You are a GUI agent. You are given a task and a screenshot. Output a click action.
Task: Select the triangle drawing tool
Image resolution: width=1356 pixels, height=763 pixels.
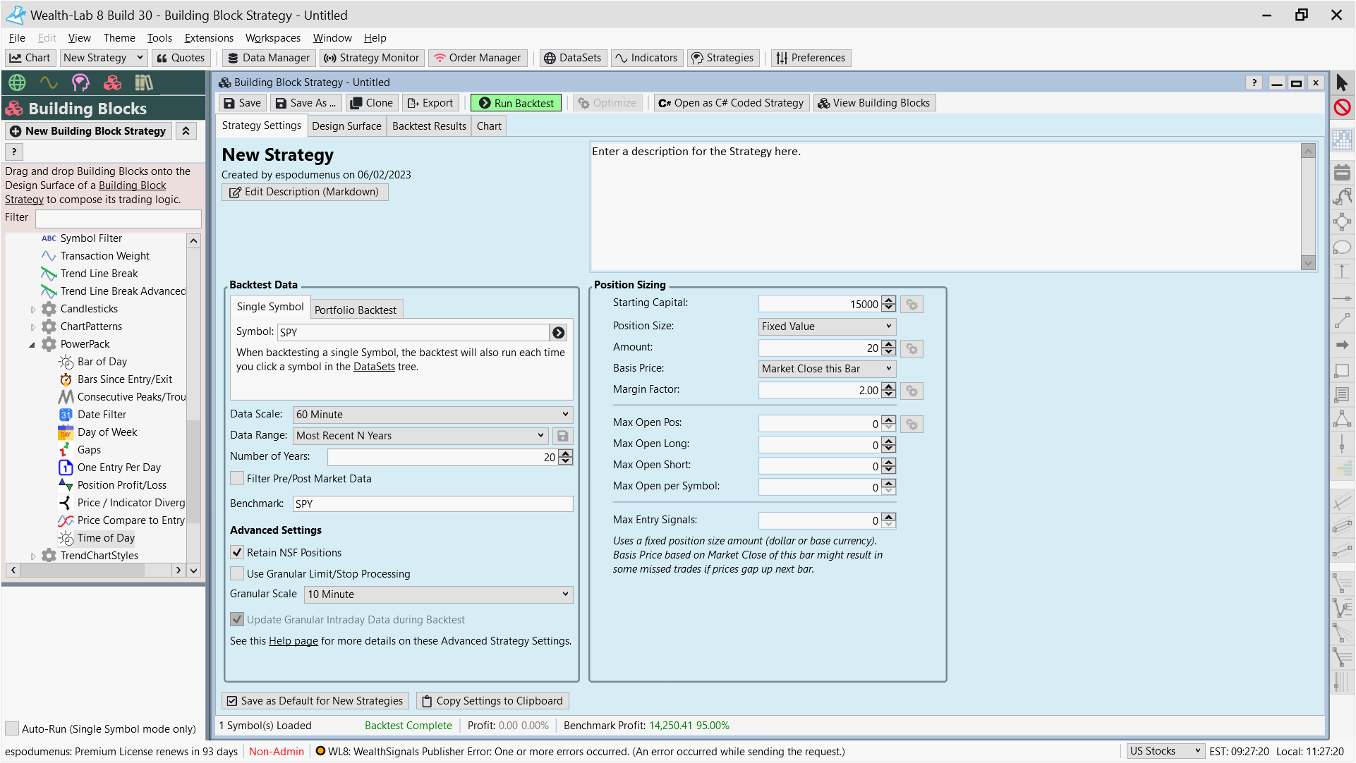coord(1342,419)
